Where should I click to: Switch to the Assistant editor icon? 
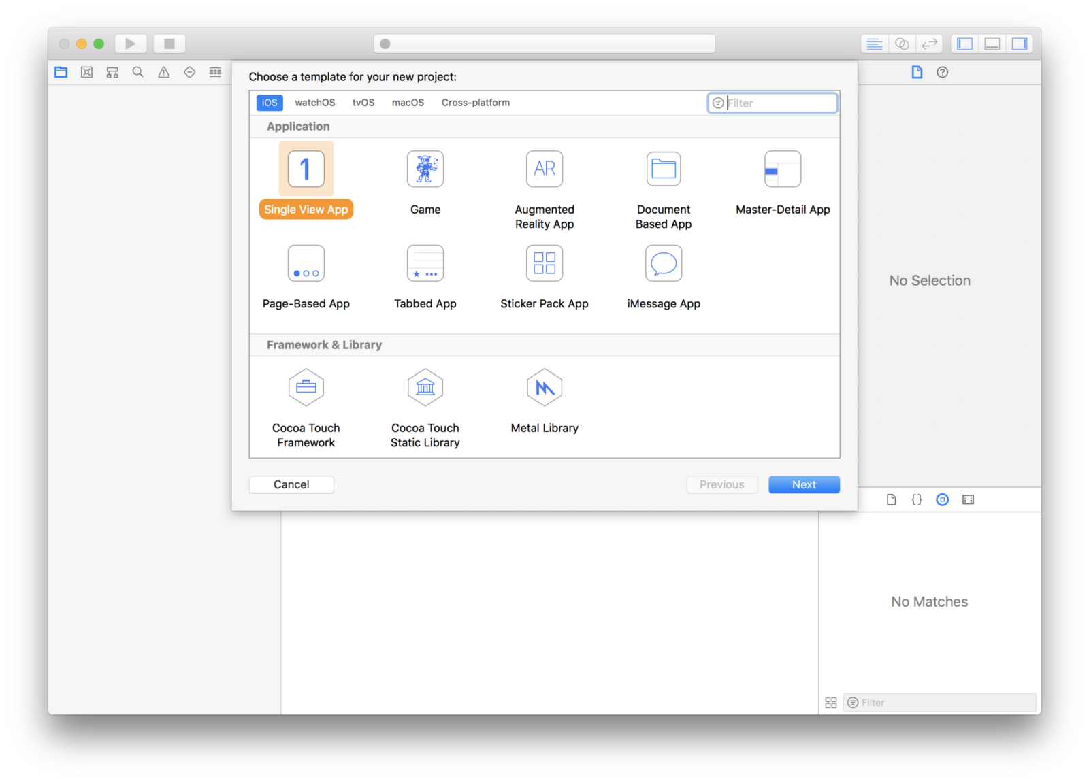coord(902,44)
